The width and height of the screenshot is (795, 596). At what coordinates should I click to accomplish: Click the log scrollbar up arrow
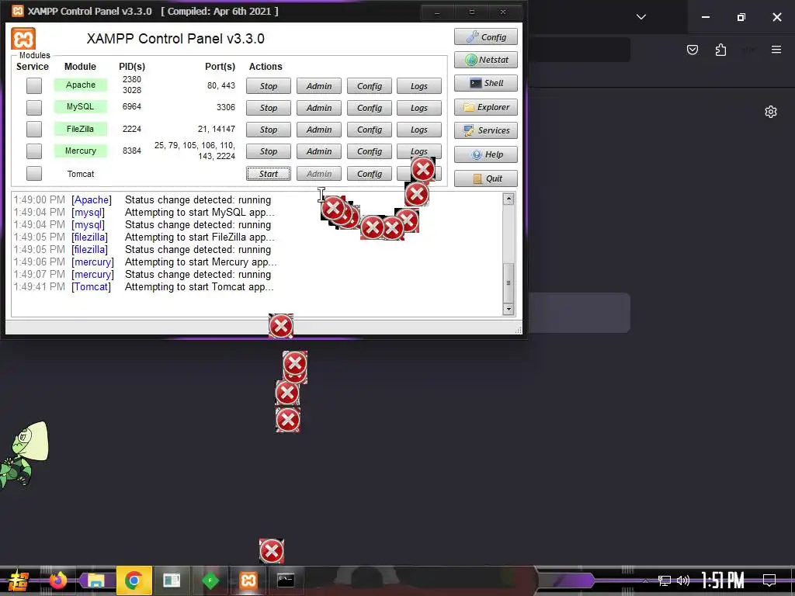pos(509,199)
